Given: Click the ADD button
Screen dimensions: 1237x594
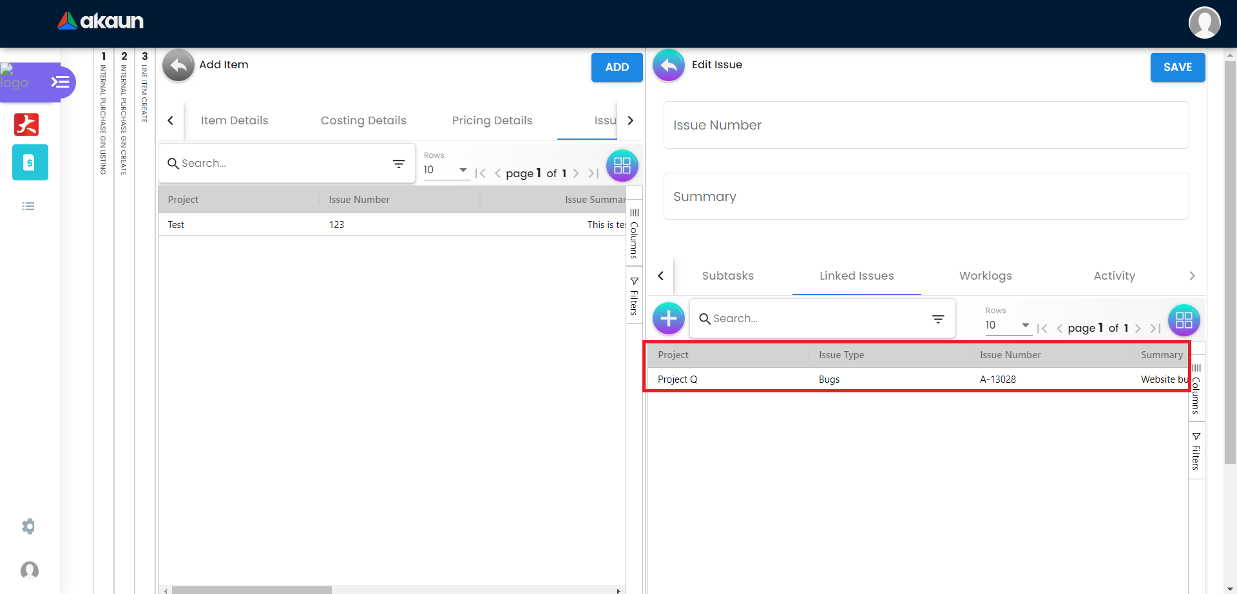Looking at the screenshot, I should (617, 67).
